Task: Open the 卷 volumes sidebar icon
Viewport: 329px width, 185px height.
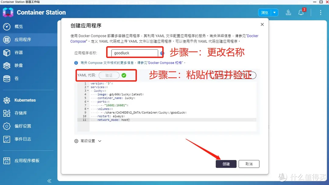Action: [7, 78]
